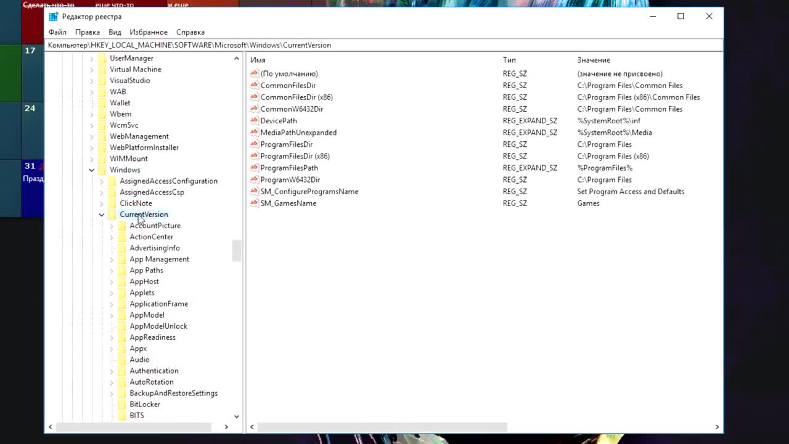Select the ProgramFilesDir value name

point(287,144)
